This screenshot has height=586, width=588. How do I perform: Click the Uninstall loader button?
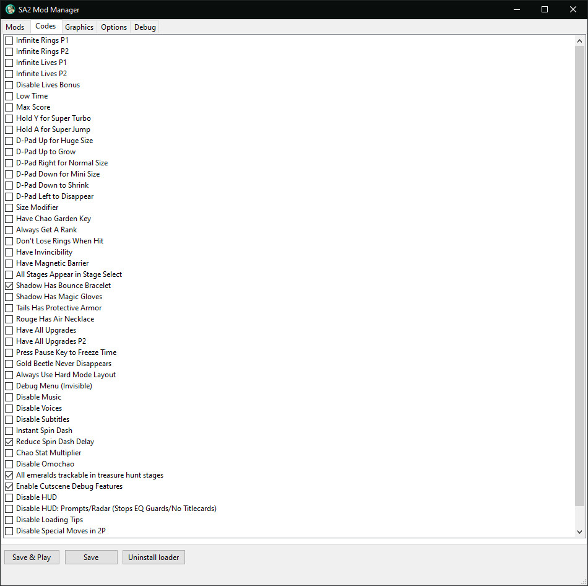coord(153,558)
